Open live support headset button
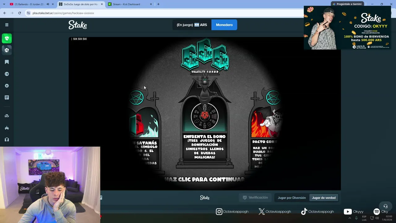Viewport: 396px width, 223px height. click(385, 206)
